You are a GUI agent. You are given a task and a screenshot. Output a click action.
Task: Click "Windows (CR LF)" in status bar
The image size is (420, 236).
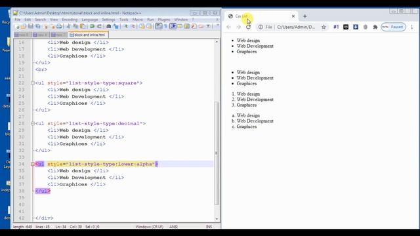click(x=150, y=227)
